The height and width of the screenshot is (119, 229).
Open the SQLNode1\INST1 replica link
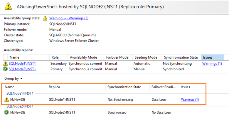(x=22, y=64)
